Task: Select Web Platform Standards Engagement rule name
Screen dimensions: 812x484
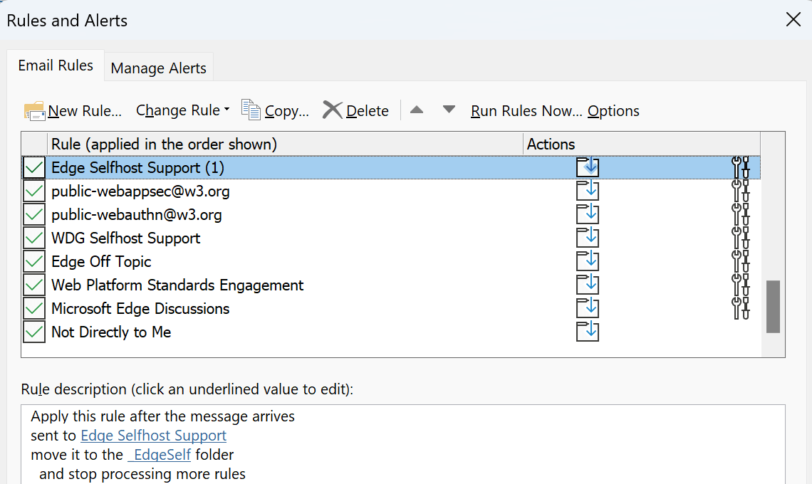Action: pos(177,285)
